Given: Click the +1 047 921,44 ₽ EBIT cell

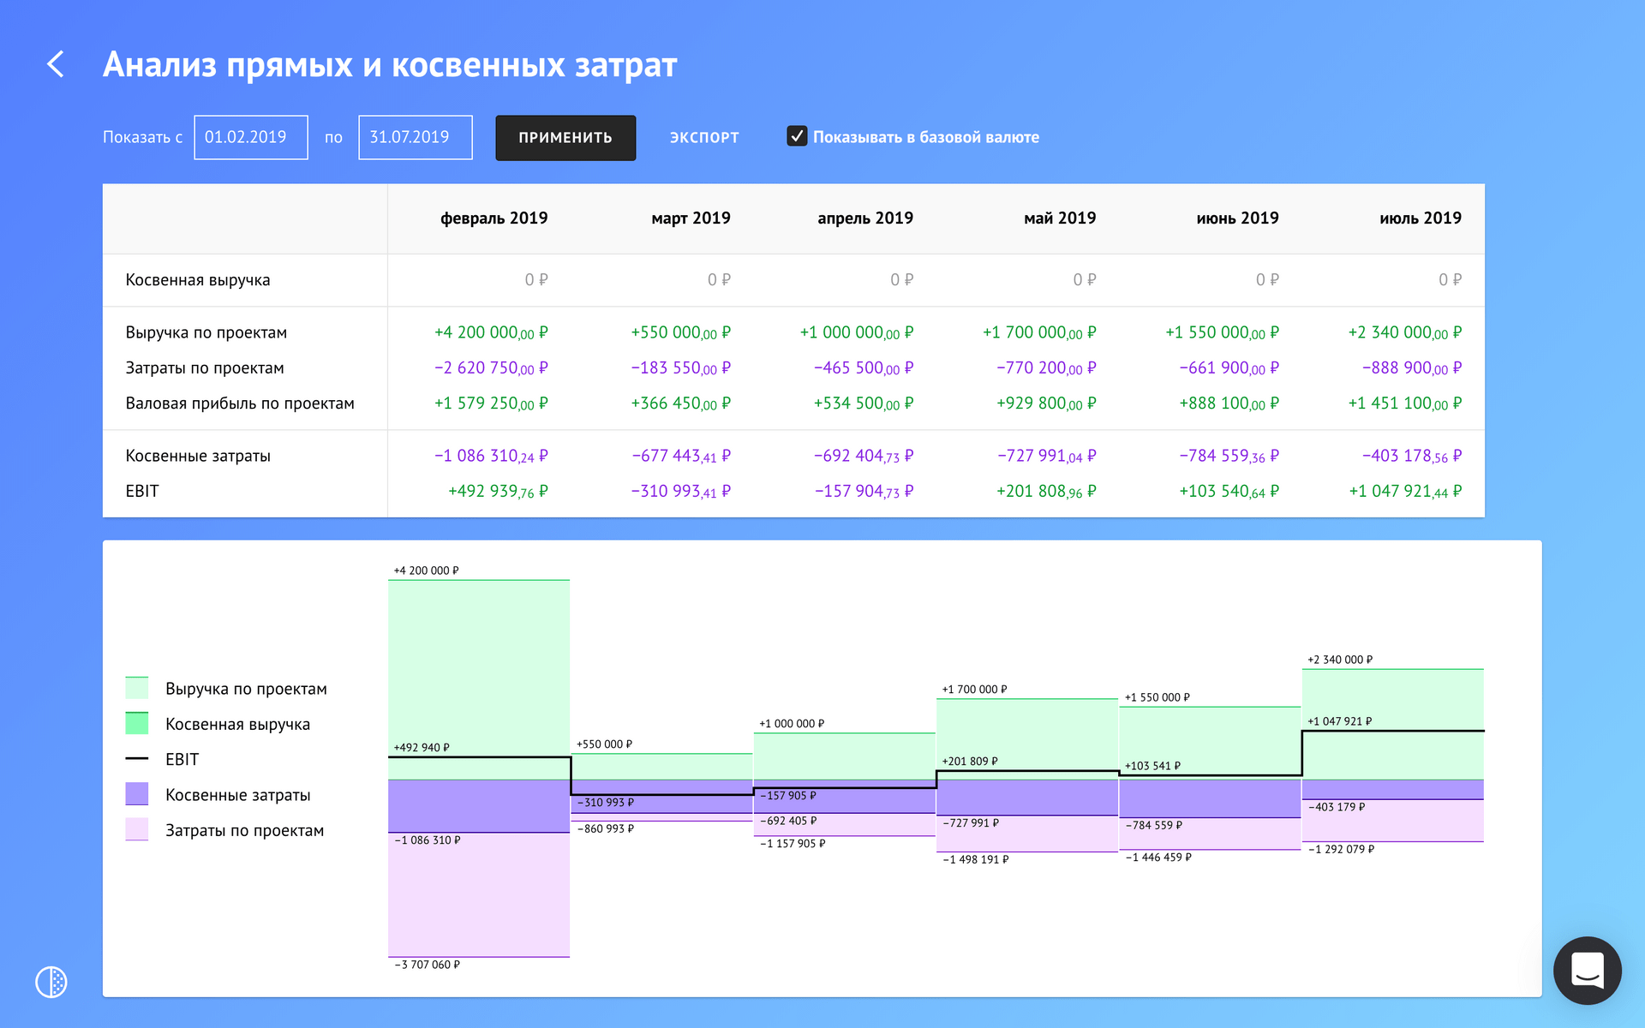Looking at the screenshot, I should [1406, 491].
